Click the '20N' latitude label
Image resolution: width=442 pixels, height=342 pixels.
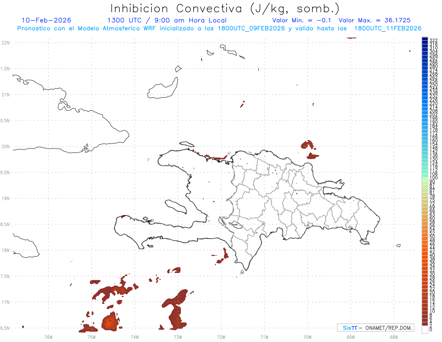(x=6, y=146)
